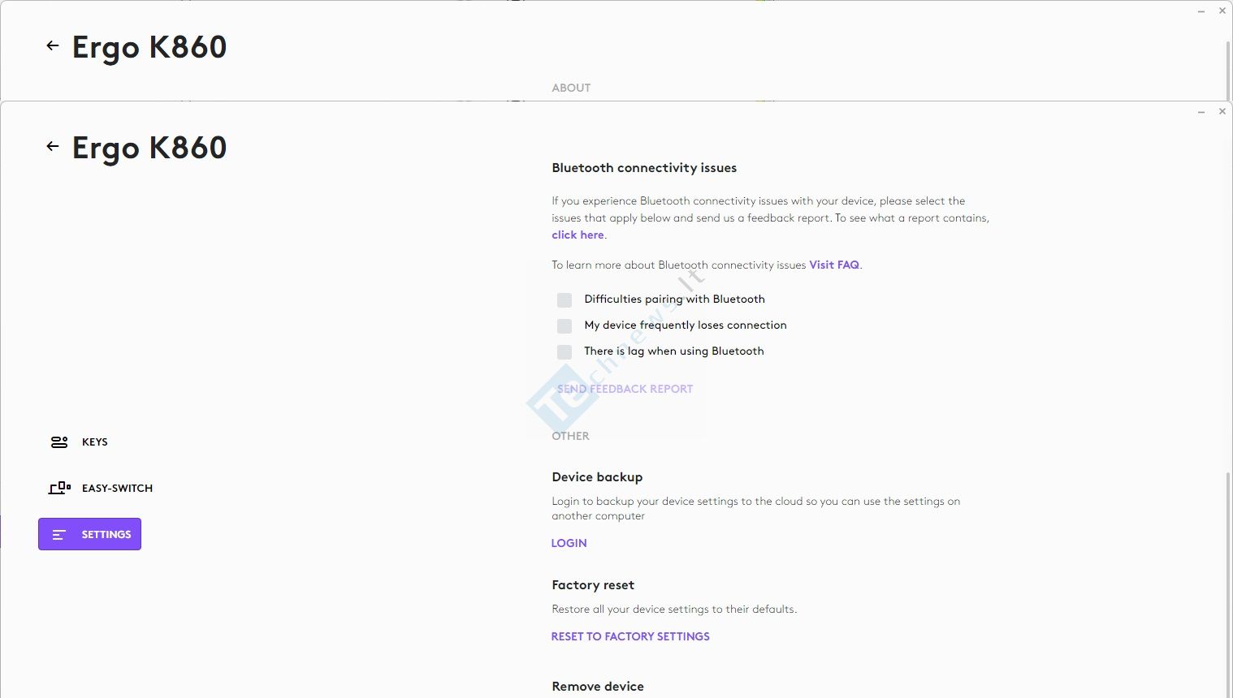Click the Remove device heading
Screen dimensions: 1233x698
[598, 687]
